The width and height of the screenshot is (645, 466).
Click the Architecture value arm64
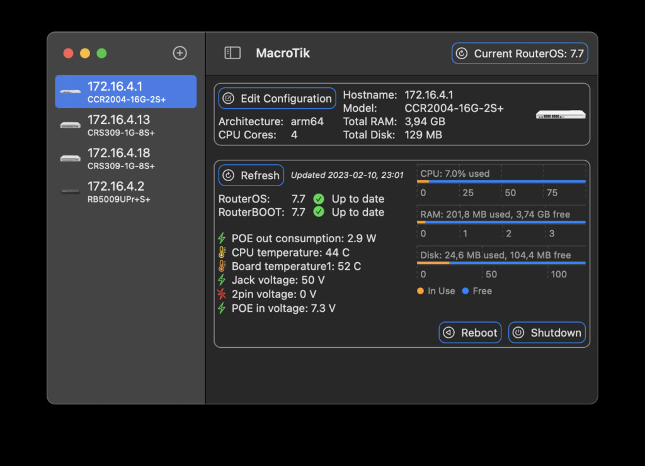307,121
